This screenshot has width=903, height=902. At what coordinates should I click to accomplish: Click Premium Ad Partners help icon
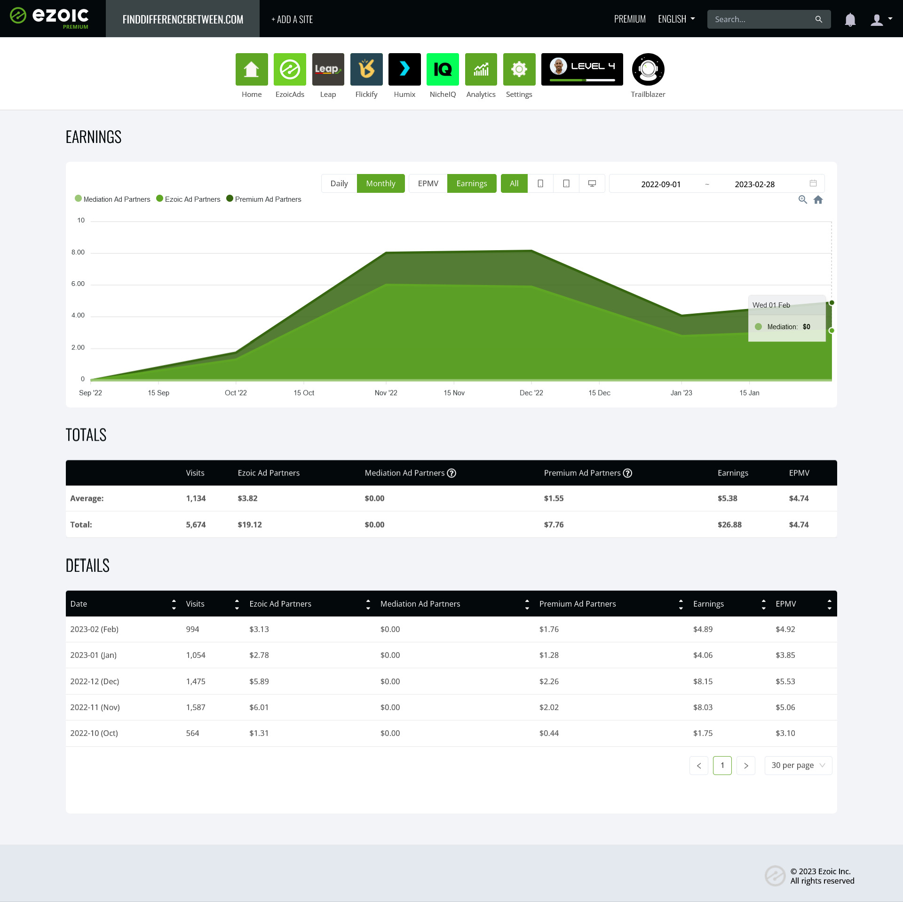click(x=627, y=473)
